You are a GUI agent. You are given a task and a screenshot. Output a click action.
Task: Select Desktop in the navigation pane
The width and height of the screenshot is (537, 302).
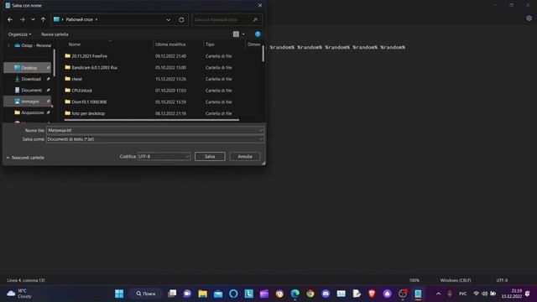(29, 68)
